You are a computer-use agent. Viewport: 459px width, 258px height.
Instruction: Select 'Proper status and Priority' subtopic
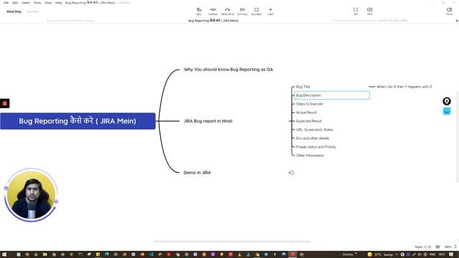316,147
